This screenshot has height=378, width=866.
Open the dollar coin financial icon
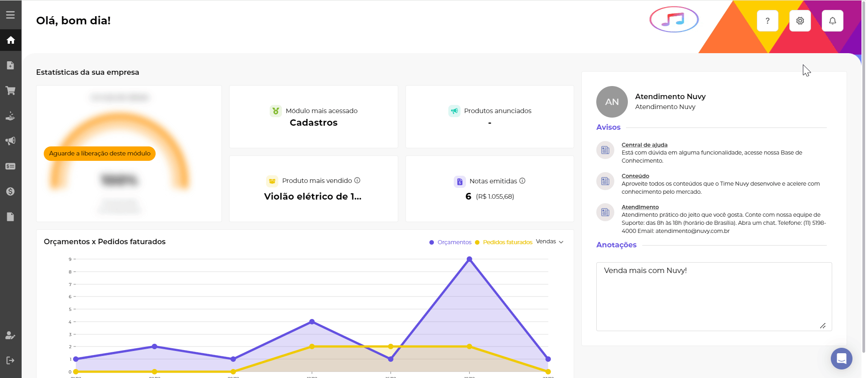pos(10,191)
